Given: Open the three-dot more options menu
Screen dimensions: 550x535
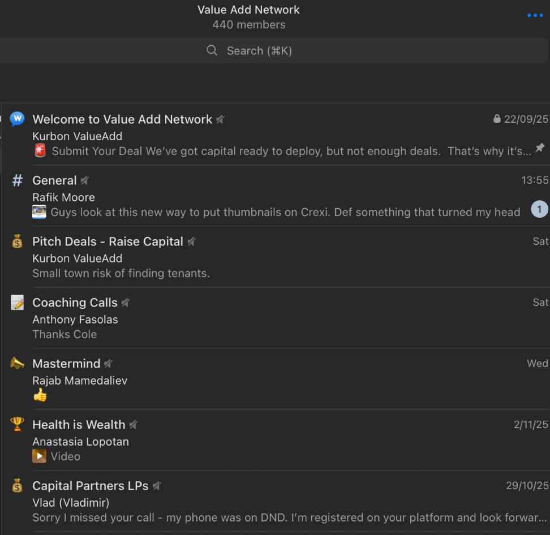Looking at the screenshot, I should pos(535,15).
